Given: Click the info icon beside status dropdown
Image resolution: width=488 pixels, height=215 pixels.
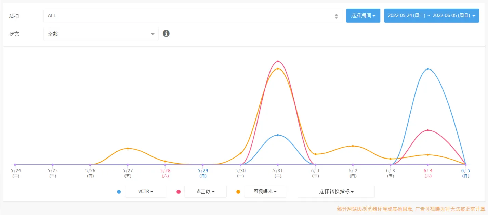Looking at the screenshot, I should pos(166,34).
